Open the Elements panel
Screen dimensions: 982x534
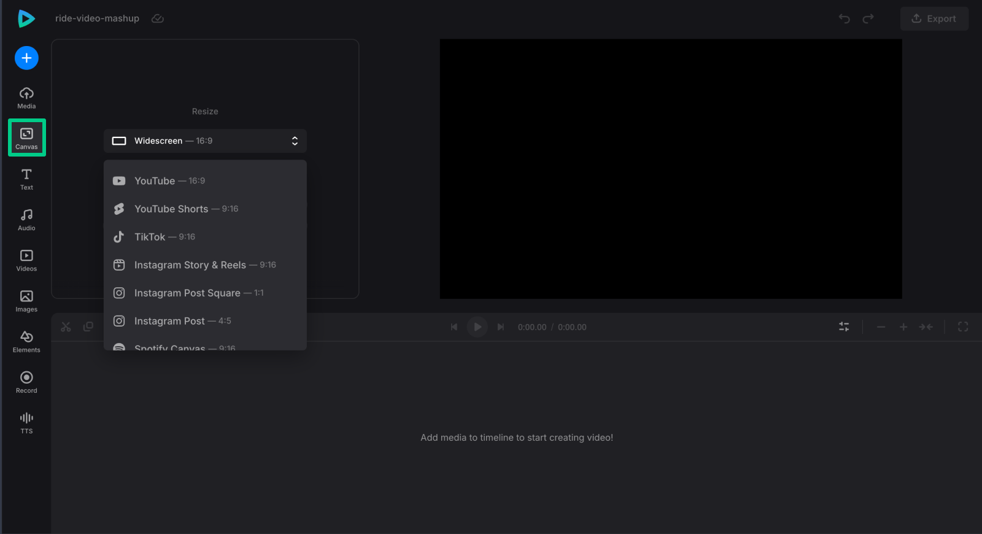pyautogui.click(x=26, y=342)
